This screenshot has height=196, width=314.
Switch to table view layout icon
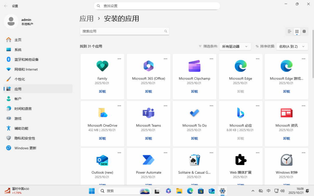pyautogui.click(x=304, y=31)
